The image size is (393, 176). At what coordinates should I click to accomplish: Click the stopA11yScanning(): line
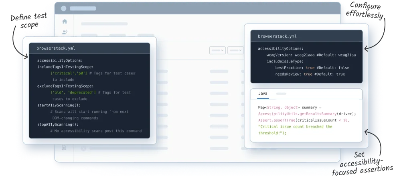tap(58, 124)
